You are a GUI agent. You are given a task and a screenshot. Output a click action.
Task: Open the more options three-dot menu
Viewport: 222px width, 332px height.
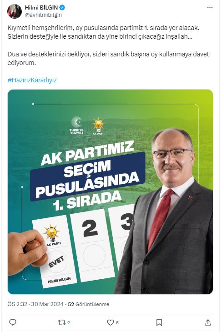(210, 8)
